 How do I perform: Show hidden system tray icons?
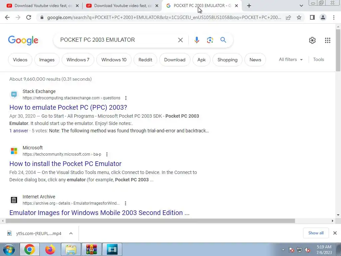[x=283, y=250]
